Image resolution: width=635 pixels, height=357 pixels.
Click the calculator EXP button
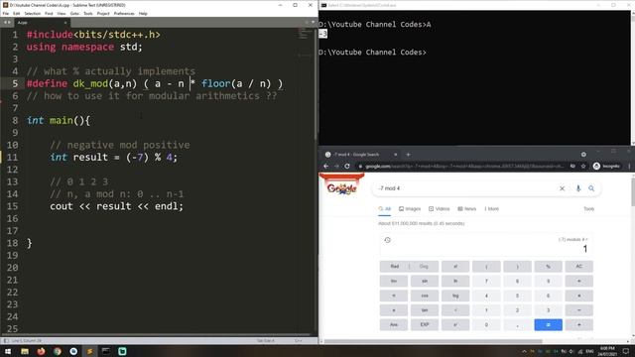click(425, 324)
